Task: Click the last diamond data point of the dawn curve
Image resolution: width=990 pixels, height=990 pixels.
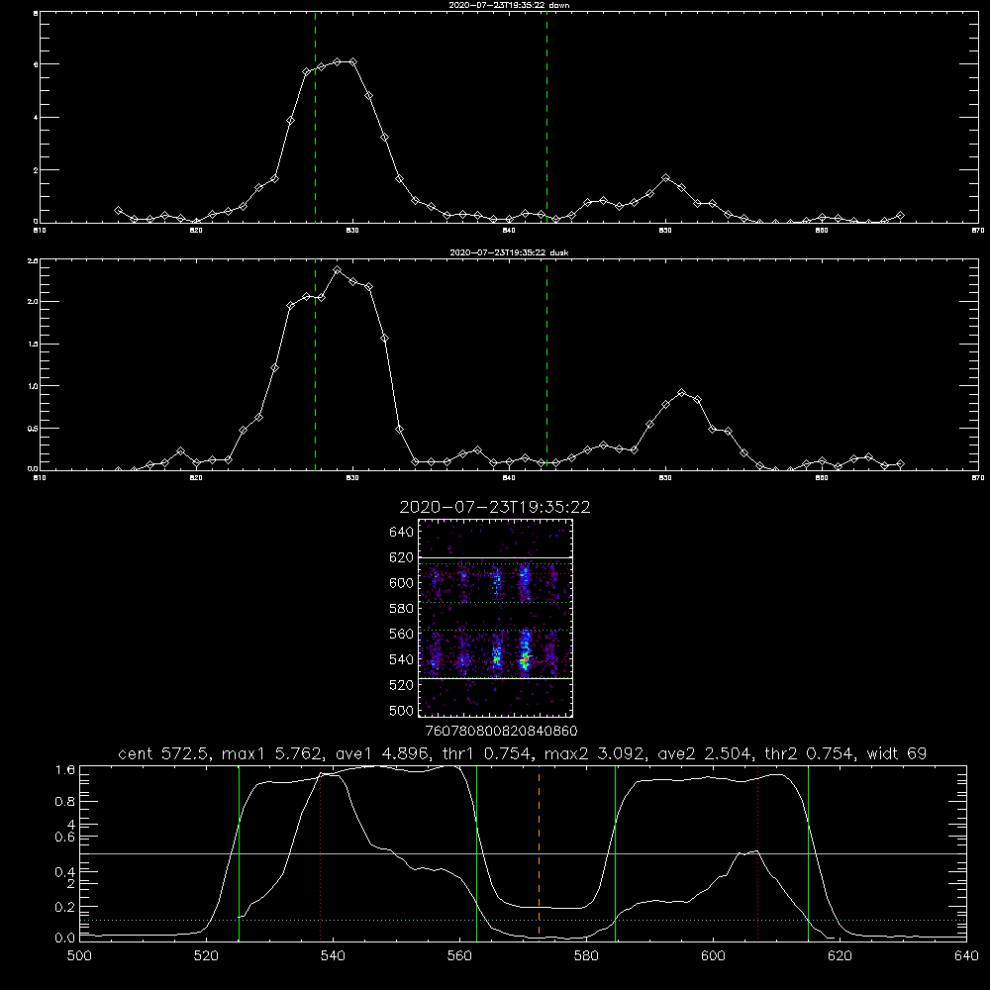Action: tap(900, 215)
